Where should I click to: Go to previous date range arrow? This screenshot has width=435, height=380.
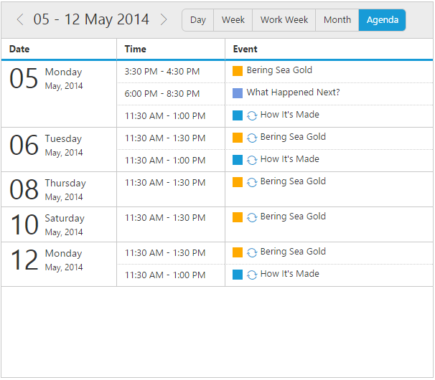[x=19, y=20]
